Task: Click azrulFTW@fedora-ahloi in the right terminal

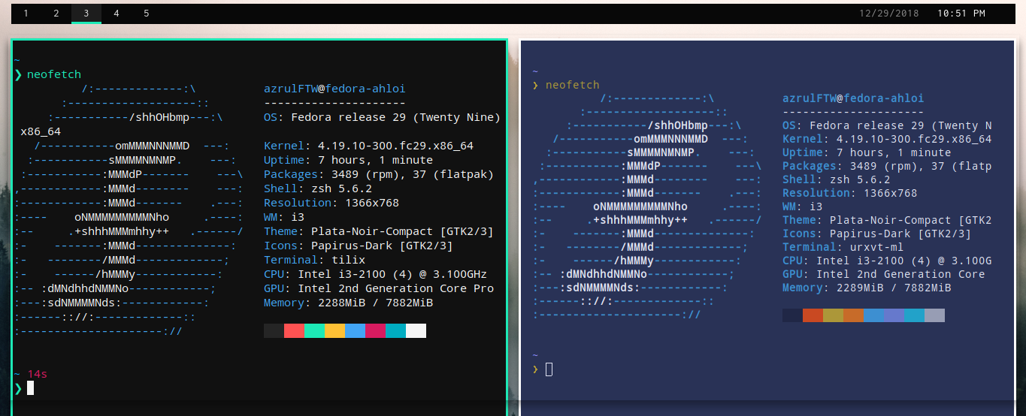Action: [x=853, y=98]
